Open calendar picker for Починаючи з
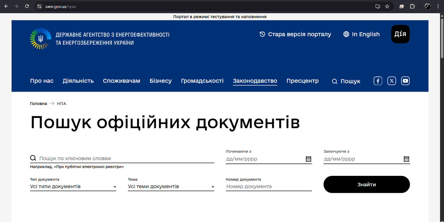444x222 pixels. (308, 159)
